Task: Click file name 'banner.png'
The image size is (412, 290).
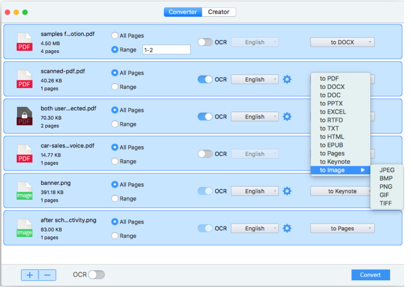Action: pos(55,183)
